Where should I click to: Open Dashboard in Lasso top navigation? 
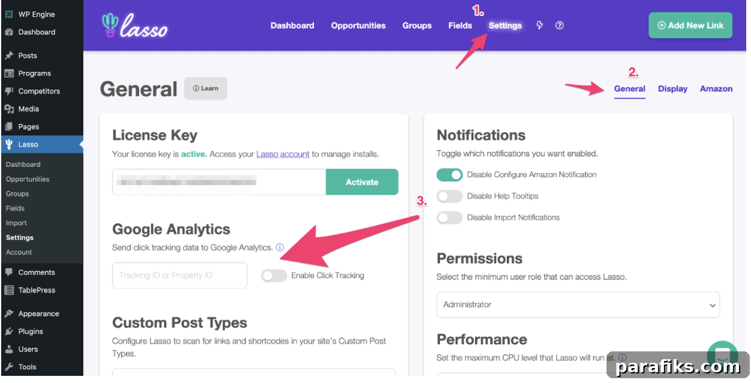click(293, 26)
